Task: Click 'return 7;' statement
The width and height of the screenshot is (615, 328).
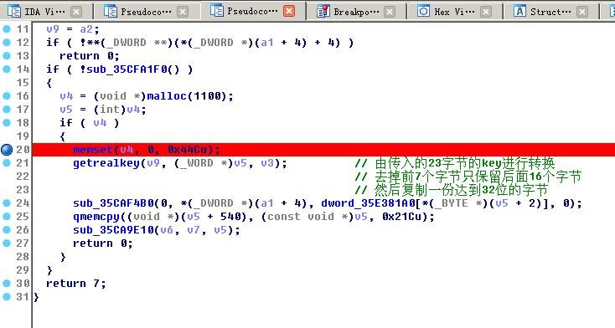Action: coord(76,284)
